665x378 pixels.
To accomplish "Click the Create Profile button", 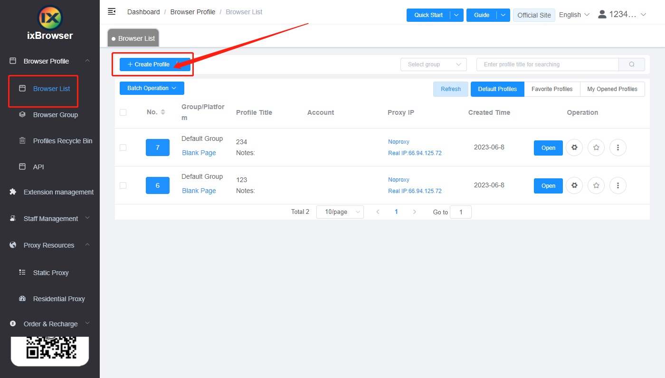I will tap(152, 64).
